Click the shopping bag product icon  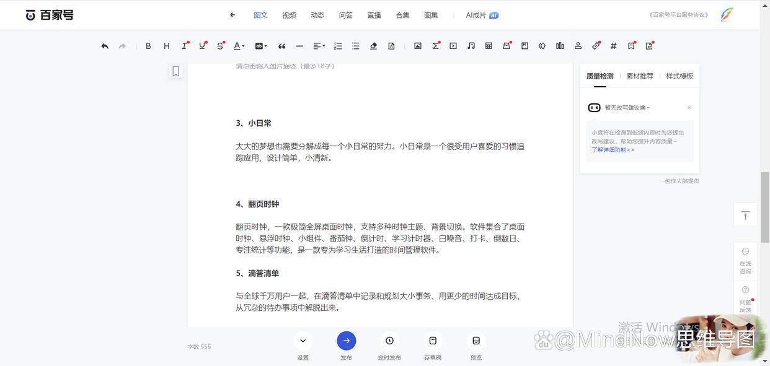[x=507, y=46]
